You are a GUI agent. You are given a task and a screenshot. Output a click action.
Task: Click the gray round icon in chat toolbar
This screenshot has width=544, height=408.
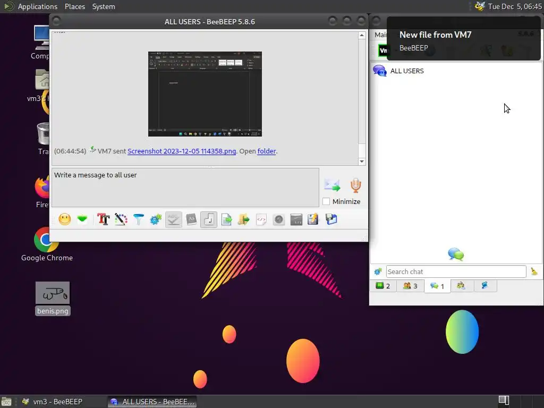point(278,219)
